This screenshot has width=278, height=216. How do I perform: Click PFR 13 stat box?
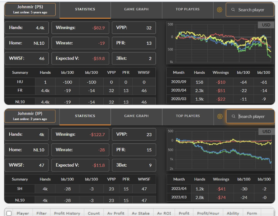[x=134, y=43]
